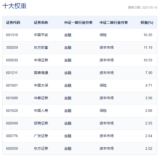The height and width of the screenshot is (157, 159).
Task: Select security code 601211
Action: [12, 73]
